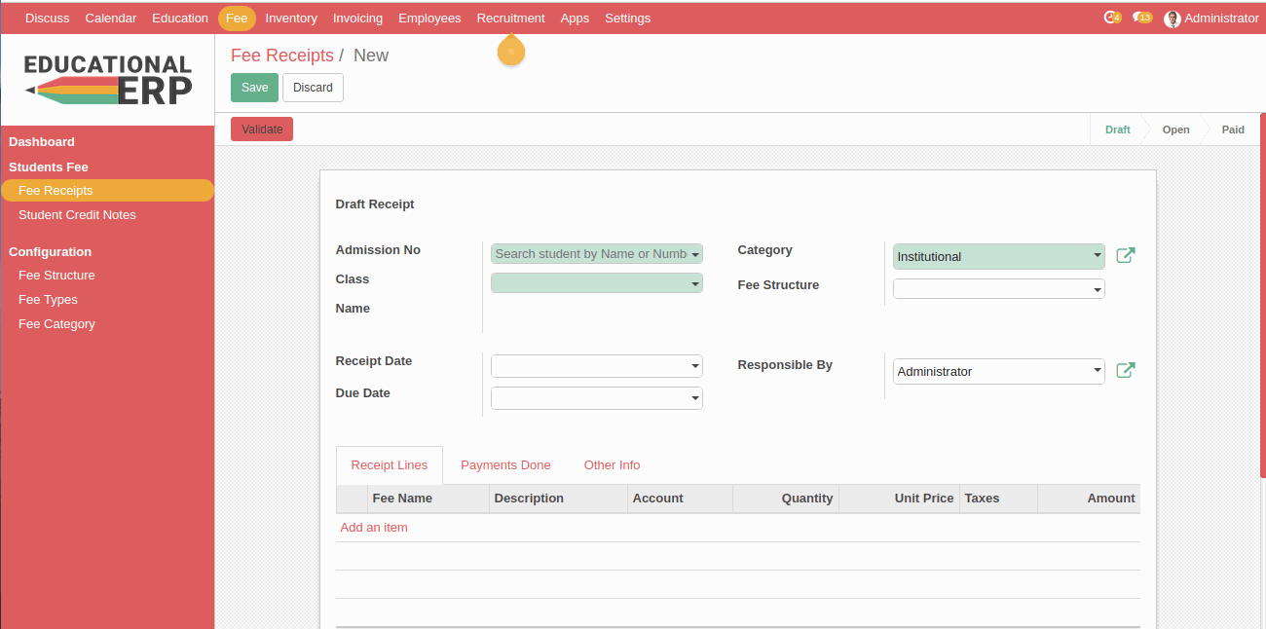
Task: Click Add an item link
Action: tap(374, 528)
